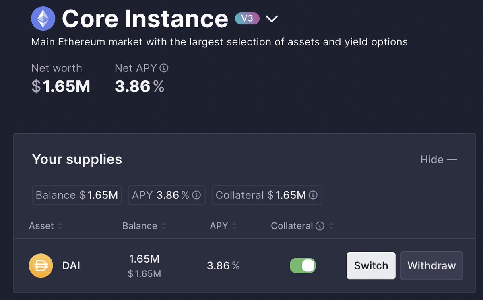Click the Ethereum market logo icon
The width and height of the screenshot is (483, 300).
pyautogui.click(x=43, y=18)
